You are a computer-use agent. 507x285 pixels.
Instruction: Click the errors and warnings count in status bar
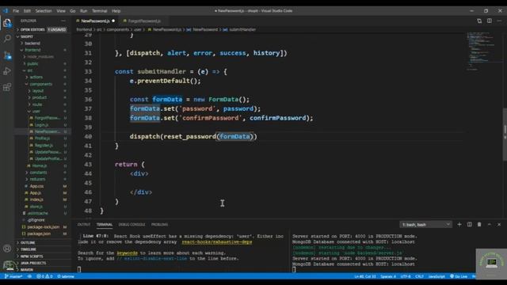pos(44,276)
